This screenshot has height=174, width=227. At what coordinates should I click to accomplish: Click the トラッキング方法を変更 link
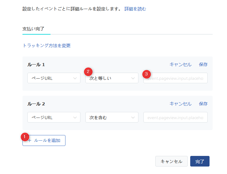pos(47,46)
